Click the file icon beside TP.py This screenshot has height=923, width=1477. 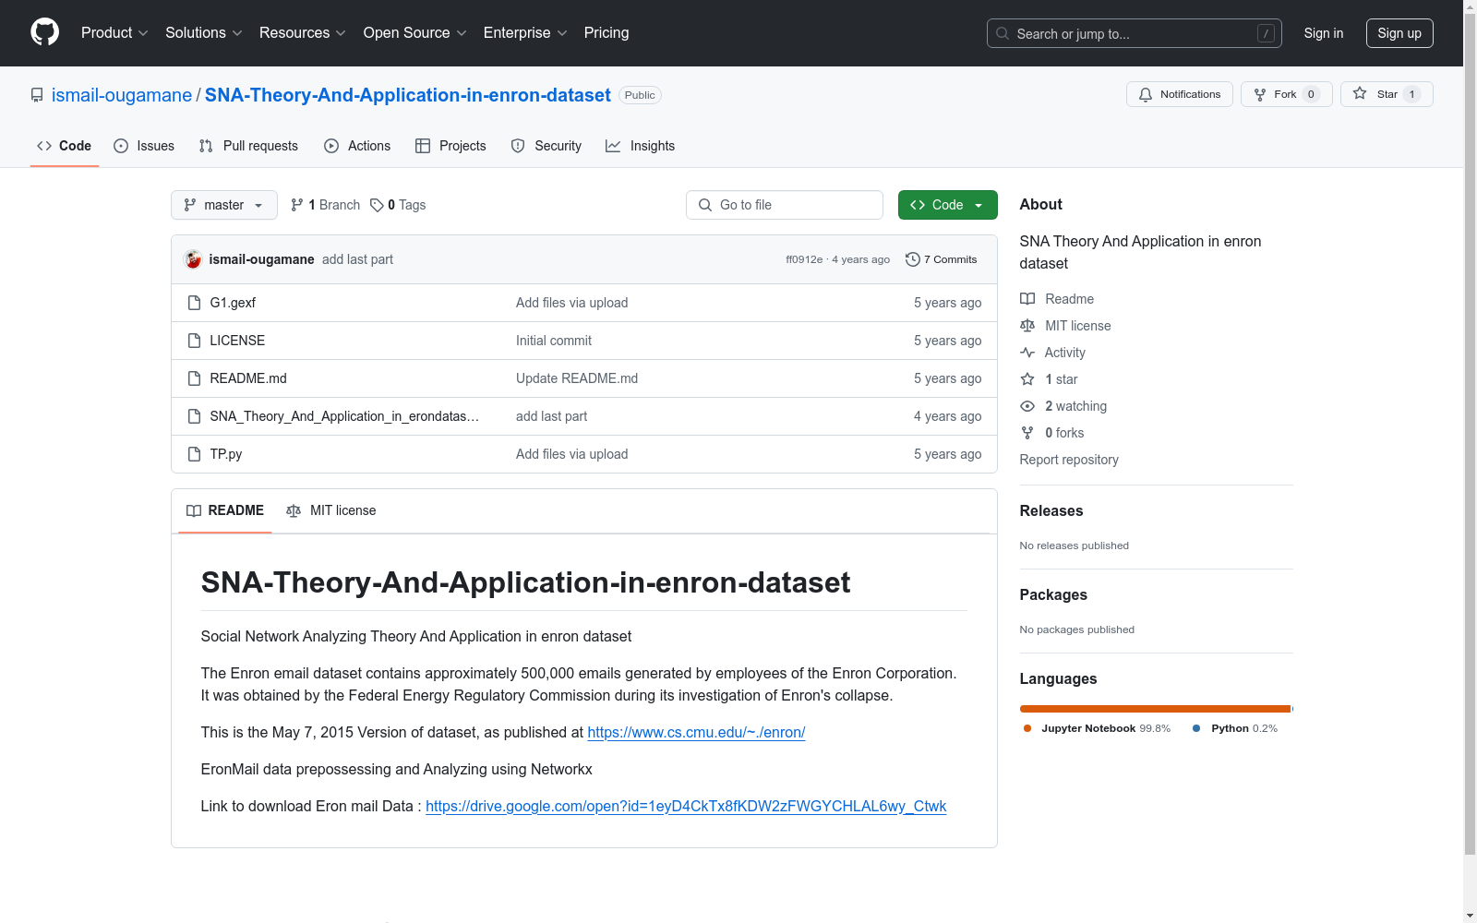(194, 454)
